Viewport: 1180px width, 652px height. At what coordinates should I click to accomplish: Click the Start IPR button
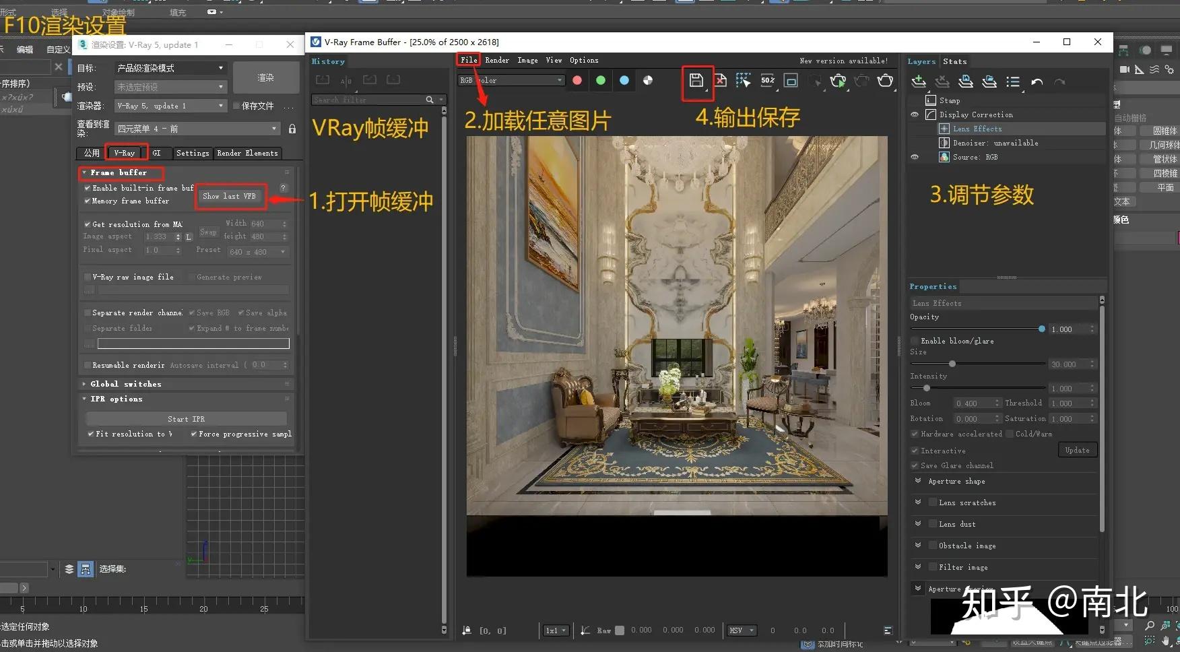coord(186,418)
